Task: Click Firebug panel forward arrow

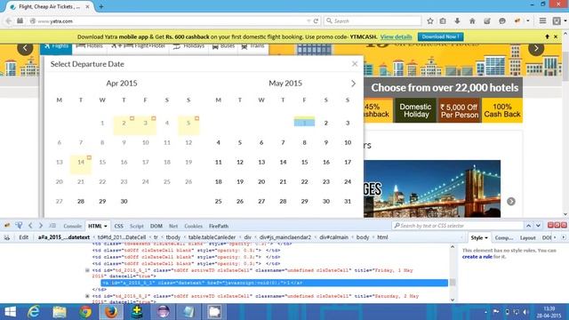Action: tap(41, 226)
